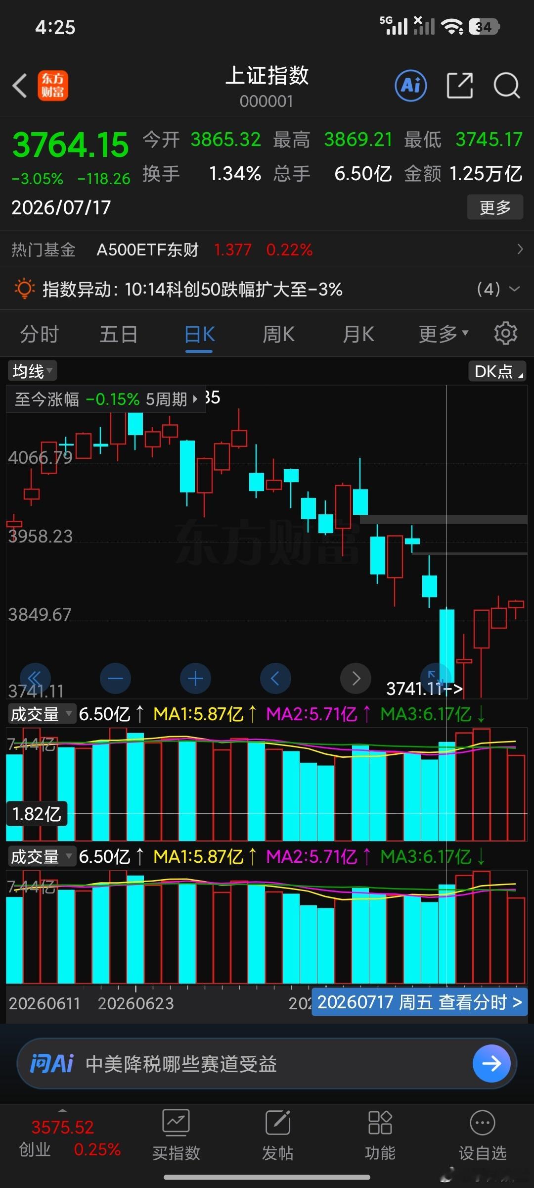The height and width of the screenshot is (1188, 534).
Task: Open chart settings gear icon
Action: pyautogui.click(x=505, y=333)
